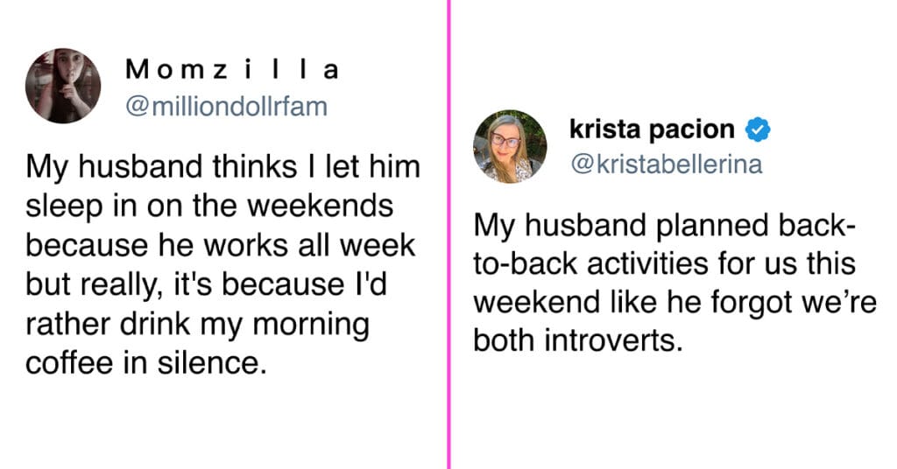The height and width of the screenshot is (469, 897).
Task: Click the line "rather drink my morning"
Action: [197, 325]
